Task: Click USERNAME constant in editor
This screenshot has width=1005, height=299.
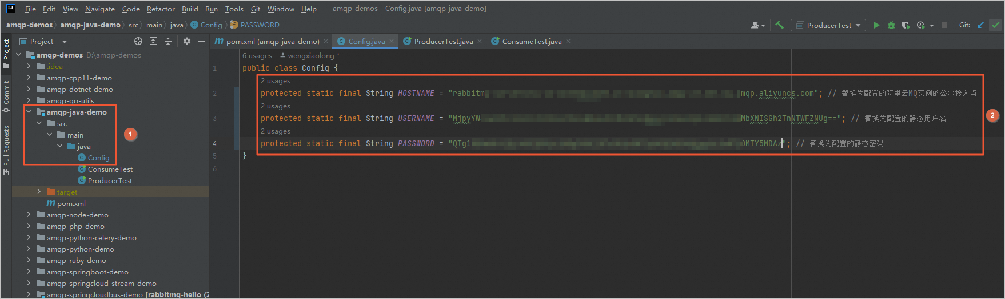Action: pyautogui.click(x=416, y=118)
